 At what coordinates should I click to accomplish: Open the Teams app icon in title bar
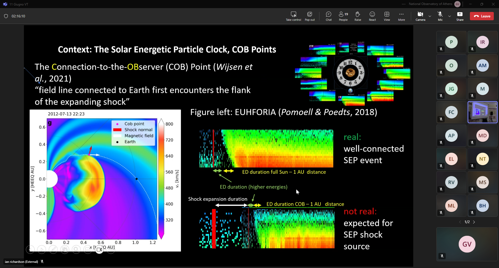point(5,4)
